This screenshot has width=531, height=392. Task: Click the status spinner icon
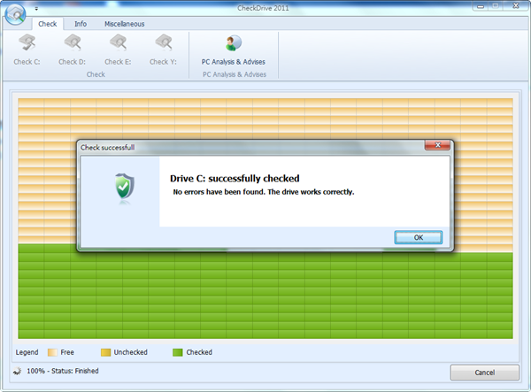tap(18, 372)
